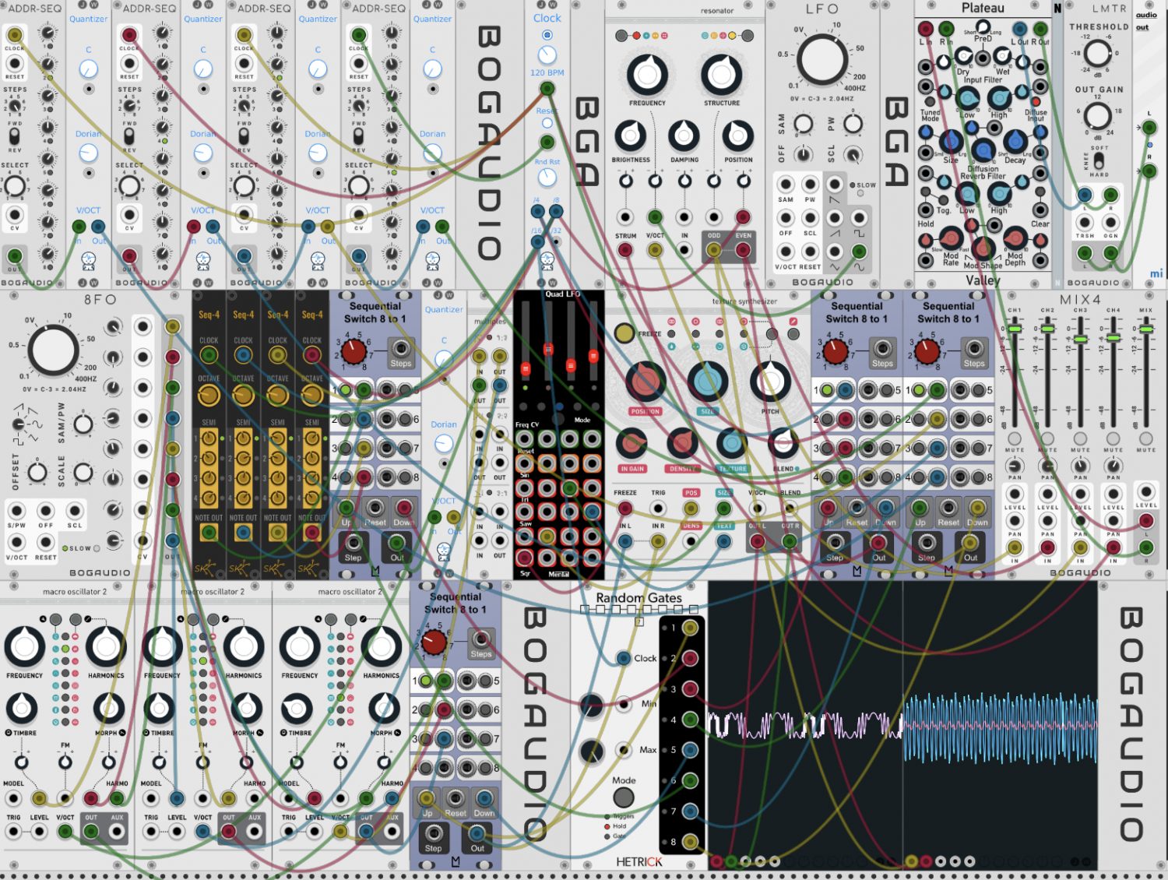Toggle the yellow FREEZE button on texture synthesizer

(624, 333)
